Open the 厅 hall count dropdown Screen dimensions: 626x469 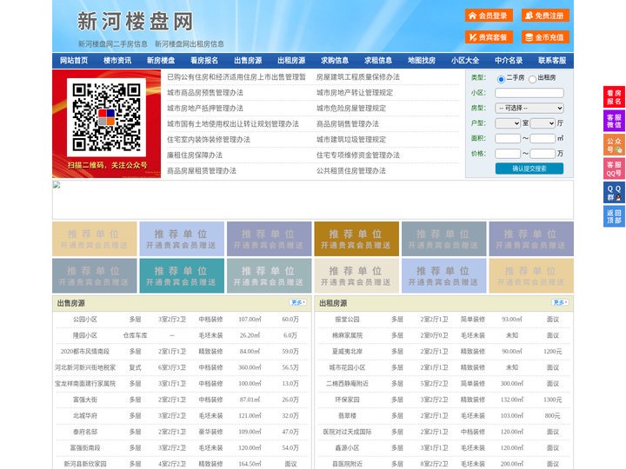(x=543, y=123)
